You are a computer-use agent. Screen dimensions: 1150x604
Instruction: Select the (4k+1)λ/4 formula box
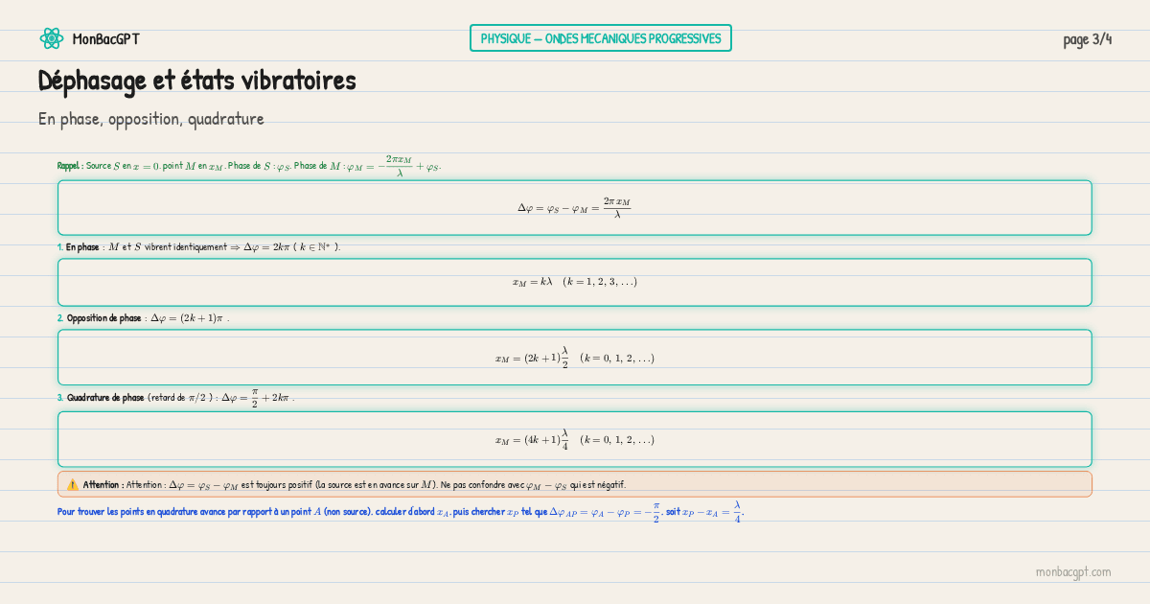coord(574,439)
